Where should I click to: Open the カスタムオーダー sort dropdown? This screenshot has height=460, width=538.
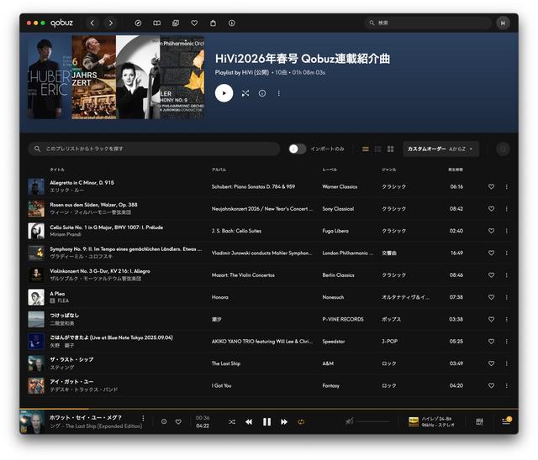[x=442, y=149]
